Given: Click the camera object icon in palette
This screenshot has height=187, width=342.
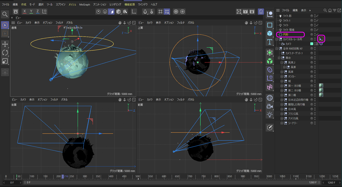Looking at the screenshot, I should point(270,106).
